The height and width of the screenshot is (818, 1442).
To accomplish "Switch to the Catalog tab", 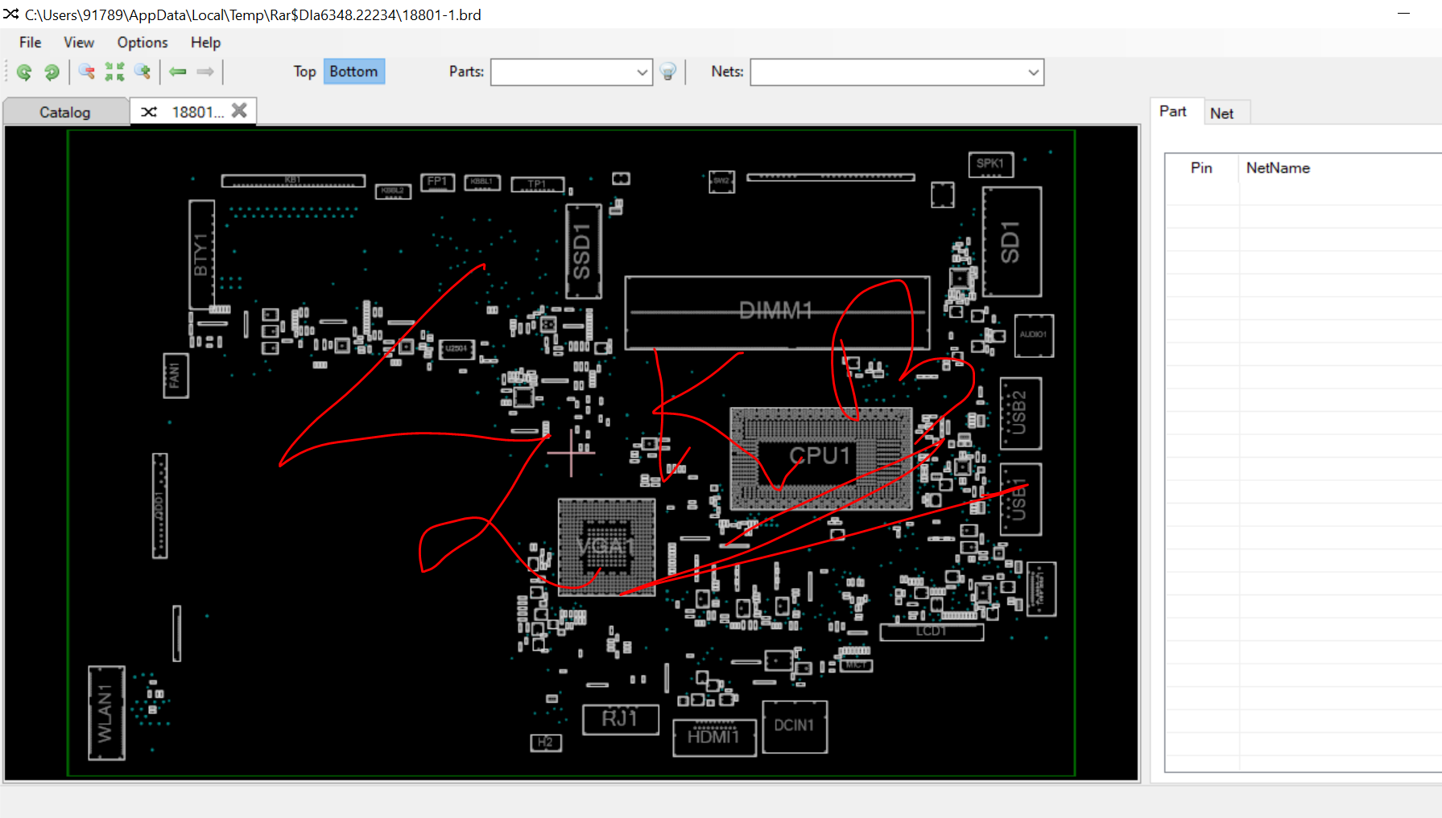I will click(x=65, y=112).
